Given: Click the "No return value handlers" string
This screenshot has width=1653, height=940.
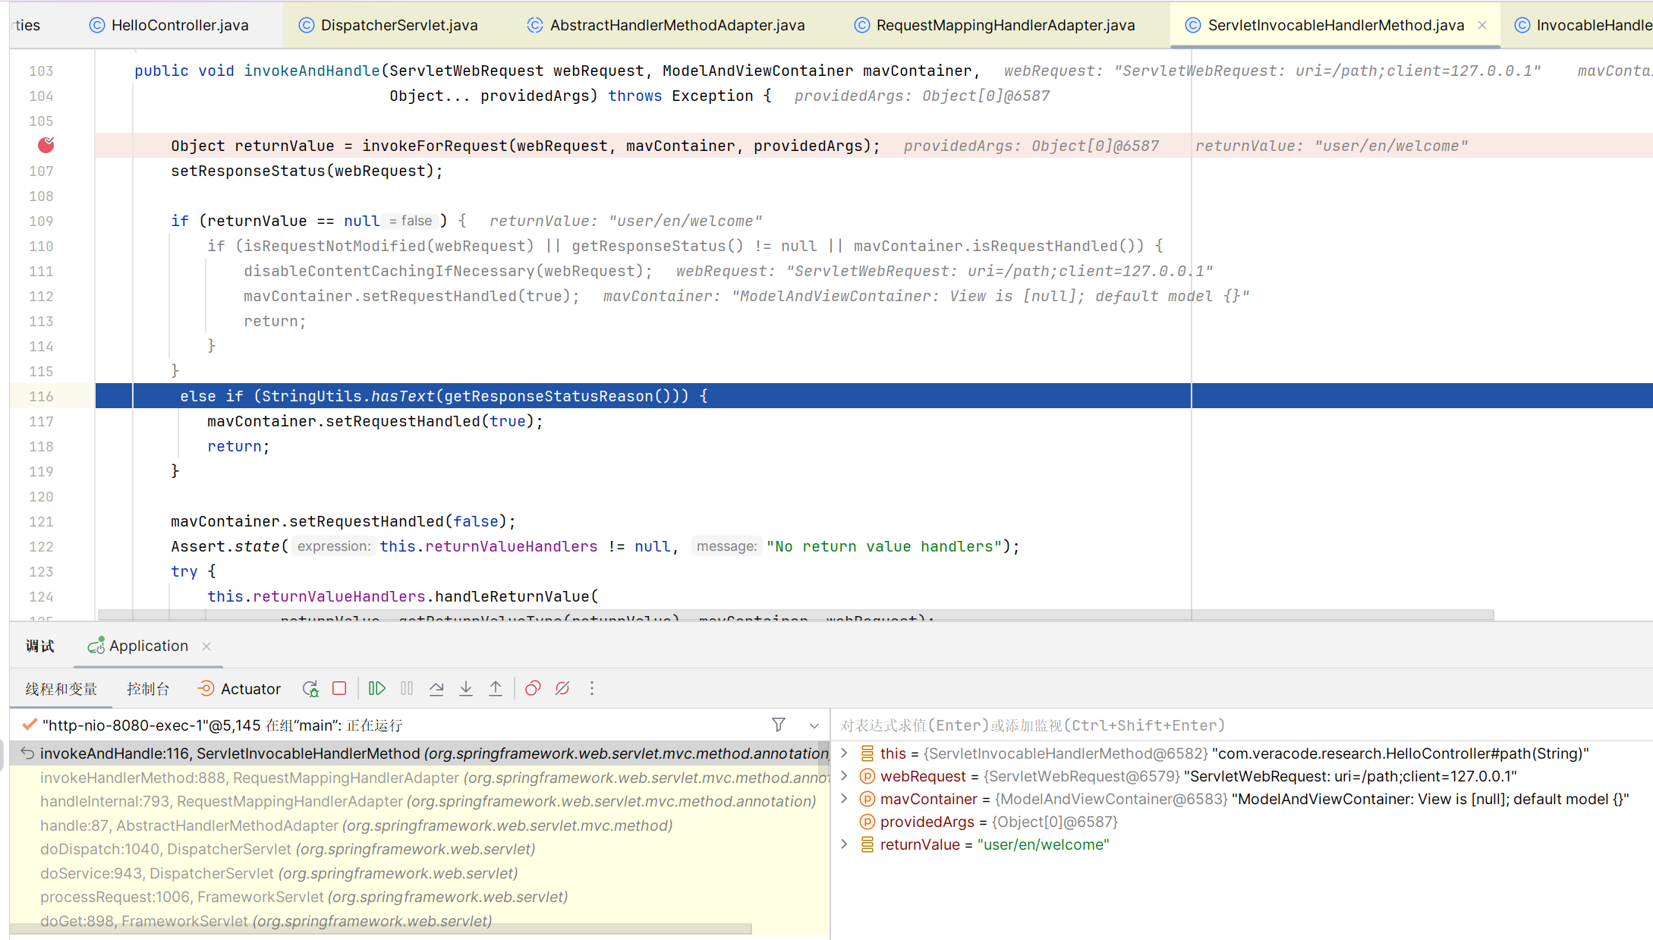Looking at the screenshot, I should pos(884,546).
